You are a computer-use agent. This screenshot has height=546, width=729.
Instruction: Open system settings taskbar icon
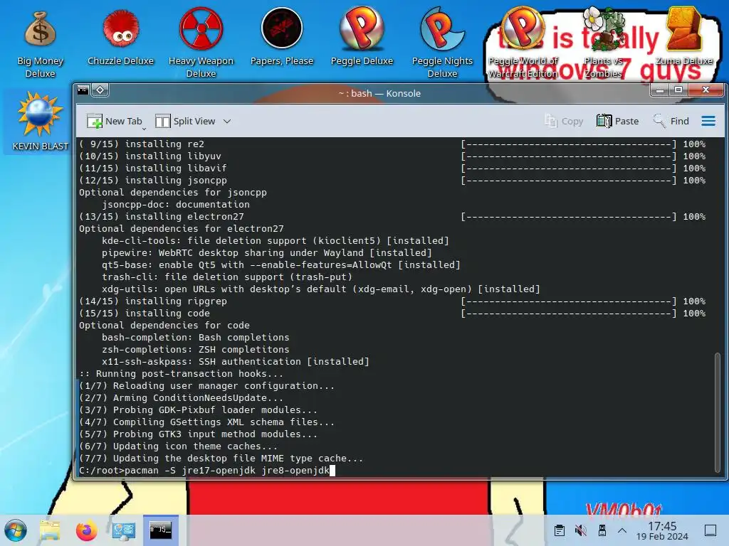point(124,530)
